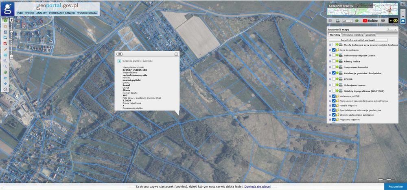
Task: Uncheck the Dane do pobrania checkbox
Action: 334,50
